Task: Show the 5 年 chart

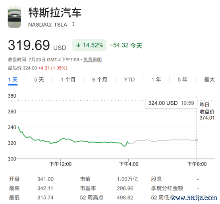Action: click(183, 80)
